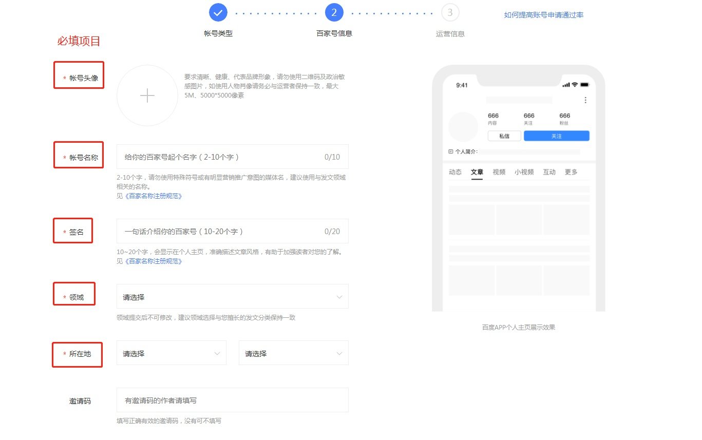
Task: Click the cellular signal icon in preview
Action: click(566, 85)
